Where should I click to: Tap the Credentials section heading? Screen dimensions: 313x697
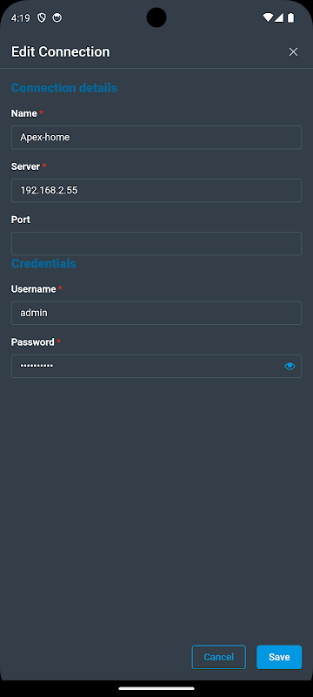coord(43,264)
